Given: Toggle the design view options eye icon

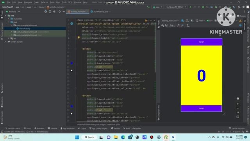Looking at the screenshot, I should click(162, 25).
